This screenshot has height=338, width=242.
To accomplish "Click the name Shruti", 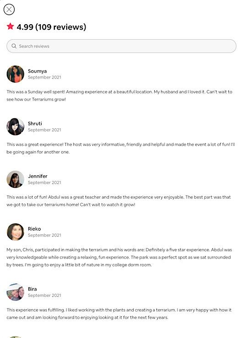I will coord(35,123).
